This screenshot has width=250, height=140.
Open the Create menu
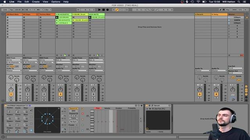tap(36, 2)
